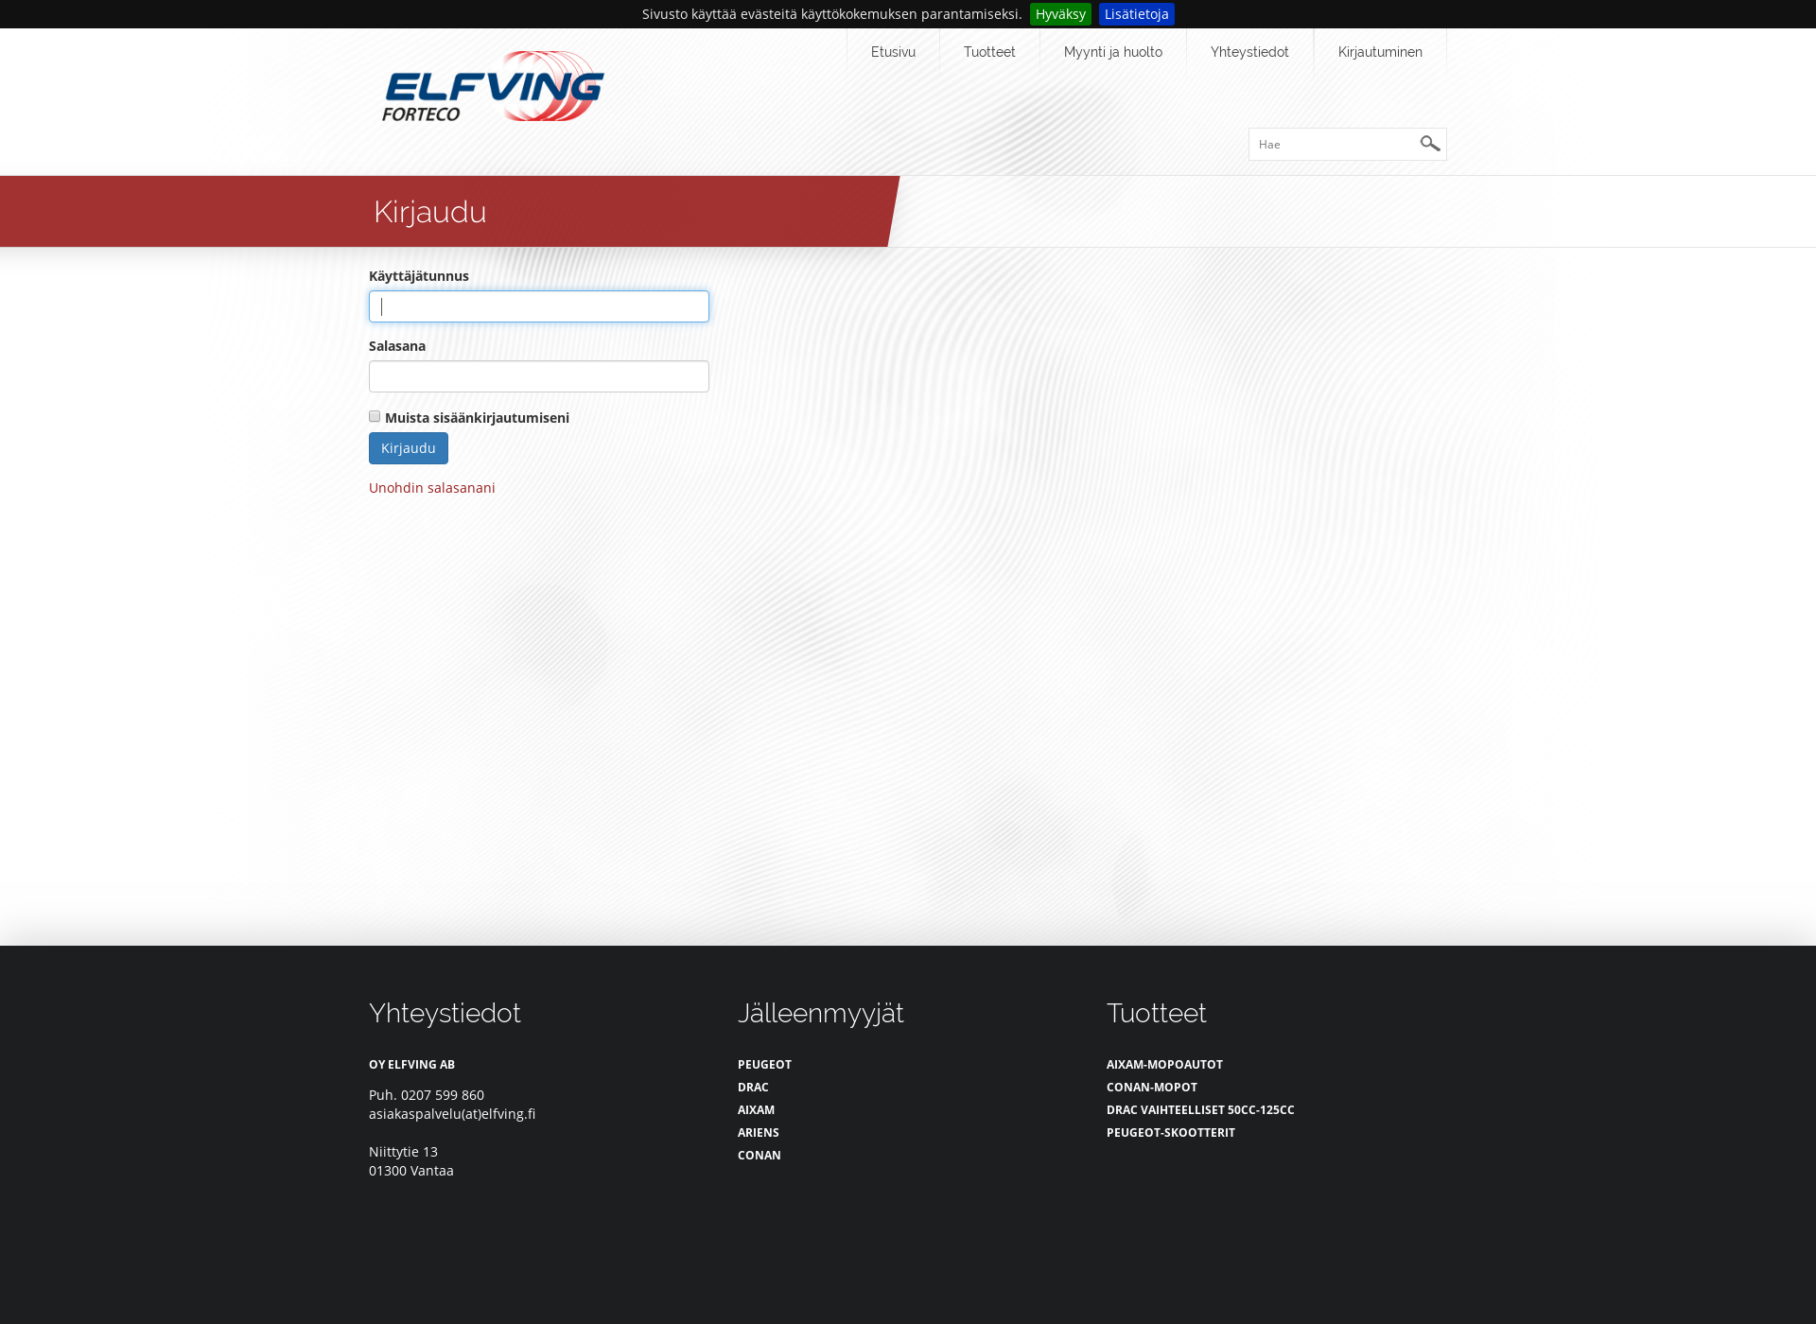Viewport: 1816px width, 1324px height.
Task: Click Niittytie 13 address text
Action: (x=403, y=1152)
